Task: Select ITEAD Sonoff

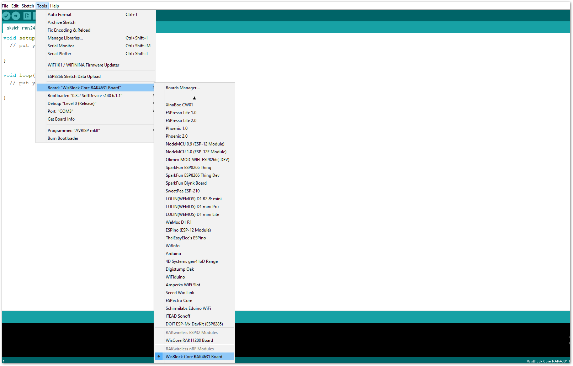Action: click(194, 316)
